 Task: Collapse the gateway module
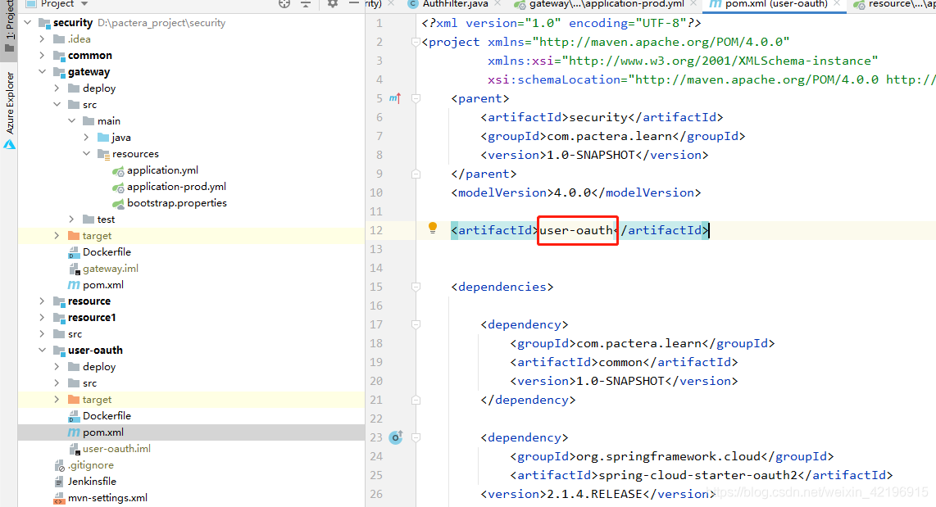click(42, 71)
